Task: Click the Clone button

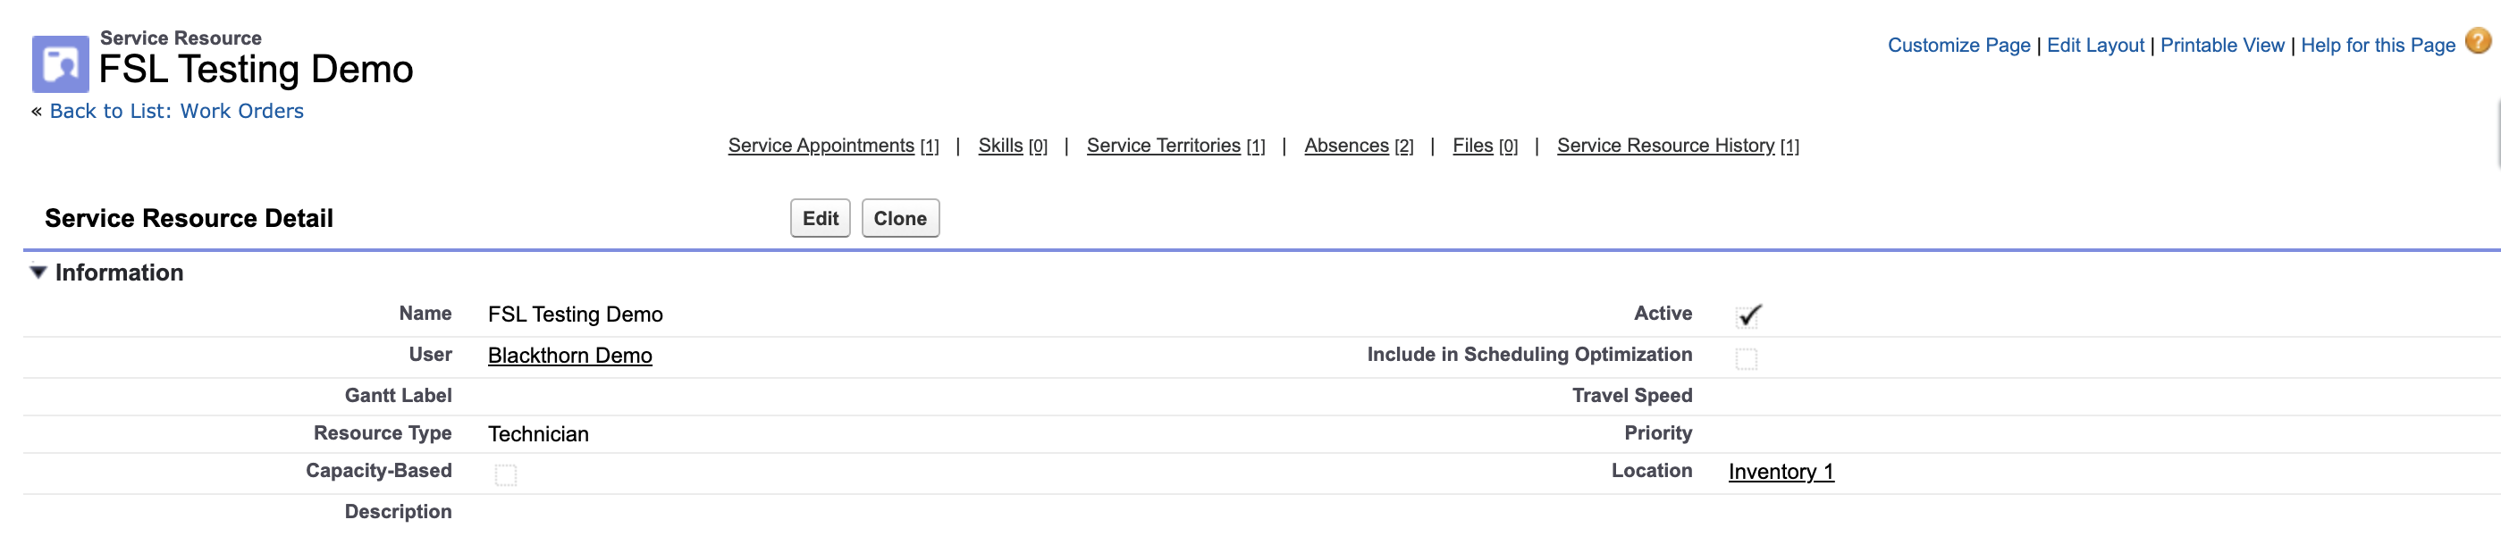Action: 899,218
